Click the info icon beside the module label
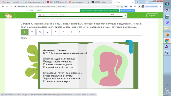This screenshot has width=171, height=96. (x=78, y=11)
